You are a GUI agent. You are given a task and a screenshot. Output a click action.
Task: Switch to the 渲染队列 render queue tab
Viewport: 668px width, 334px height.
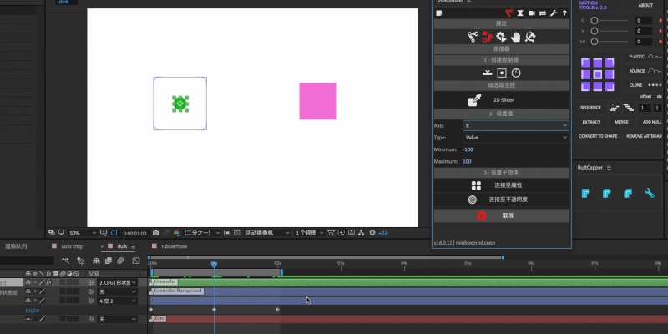coord(16,246)
